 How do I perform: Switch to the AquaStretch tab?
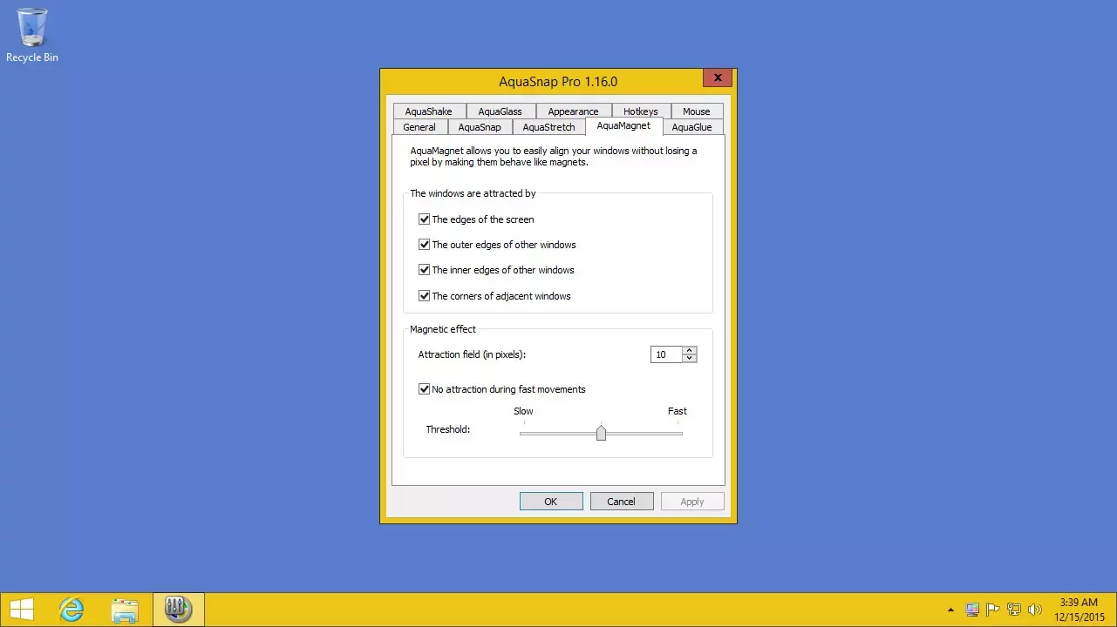coord(549,127)
